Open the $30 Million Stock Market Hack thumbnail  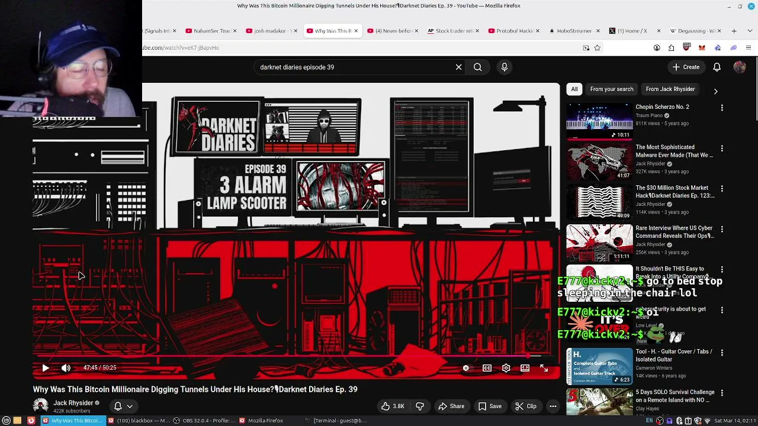tap(599, 202)
